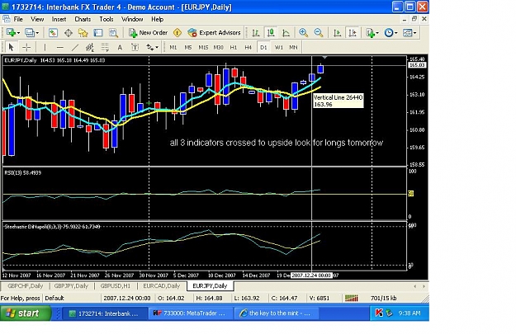Select the Arrows drawing tool icon

click(x=149, y=47)
